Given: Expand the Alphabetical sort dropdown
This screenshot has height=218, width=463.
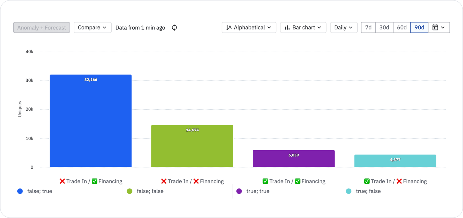Looking at the screenshot, I should coord(249,28).
